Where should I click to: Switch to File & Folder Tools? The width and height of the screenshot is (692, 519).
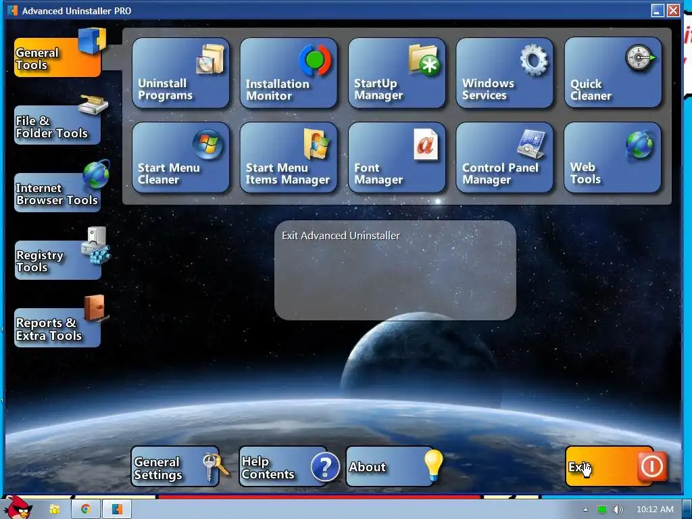click(x=57, y=125)
